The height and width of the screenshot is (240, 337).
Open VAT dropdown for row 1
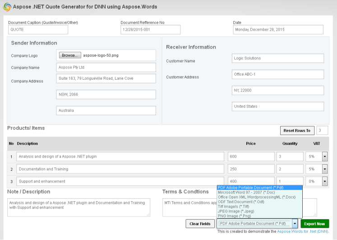(x=324, y=157)
